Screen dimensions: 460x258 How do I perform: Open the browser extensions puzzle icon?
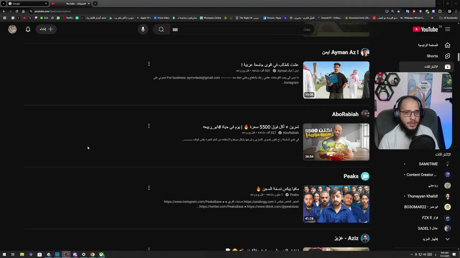click(x=440, y=11)
